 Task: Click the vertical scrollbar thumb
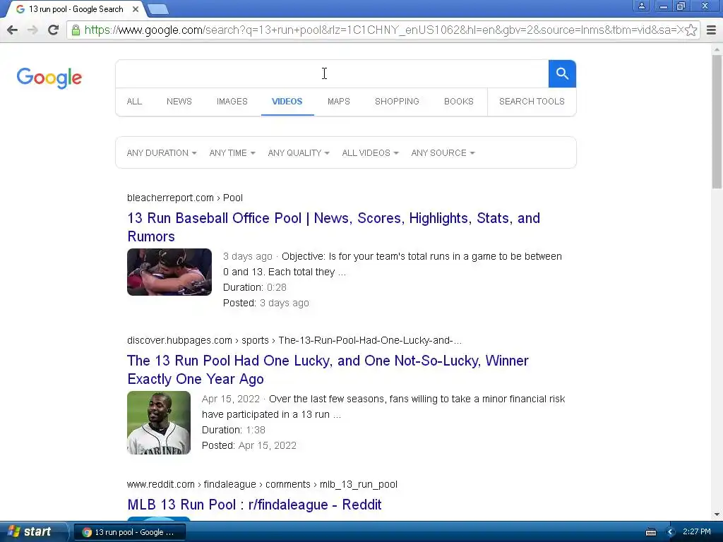(717, 121)
